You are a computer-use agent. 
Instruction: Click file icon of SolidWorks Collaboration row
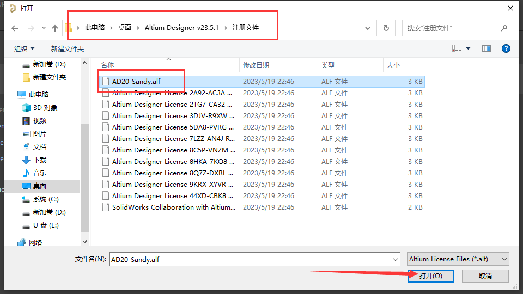[106, 207]
